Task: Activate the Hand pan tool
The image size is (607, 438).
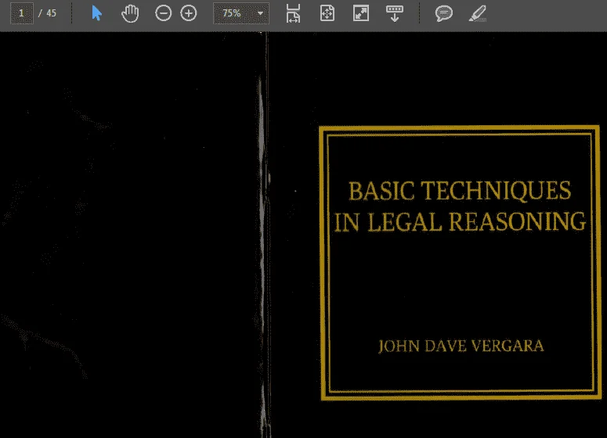Action: pos(130,13)
